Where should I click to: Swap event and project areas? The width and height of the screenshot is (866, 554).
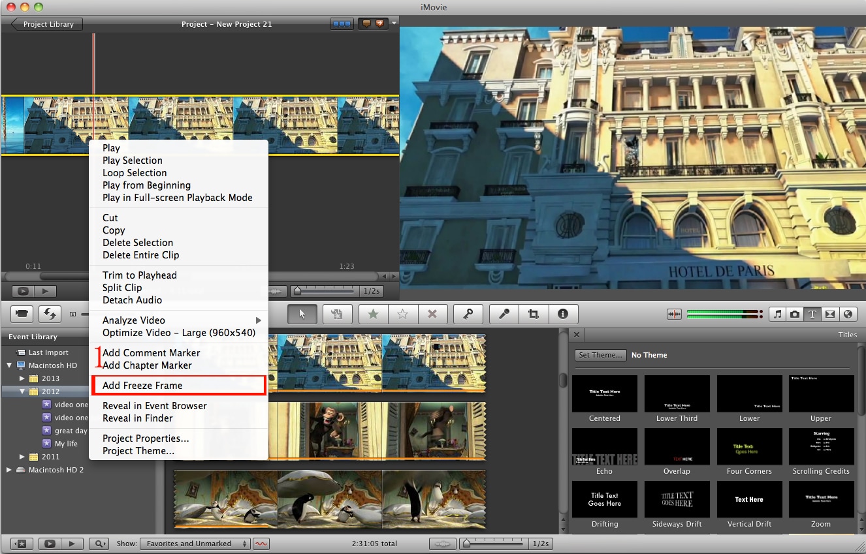(x=50, y=314)
